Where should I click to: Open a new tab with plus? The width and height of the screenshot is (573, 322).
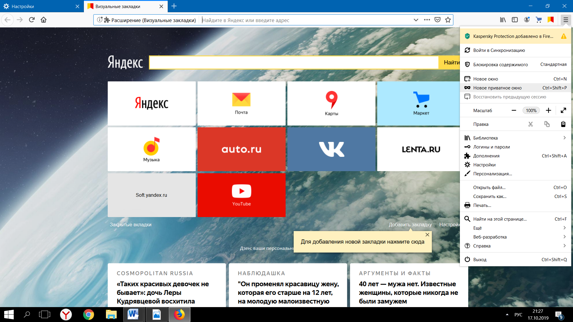point(174,6)
